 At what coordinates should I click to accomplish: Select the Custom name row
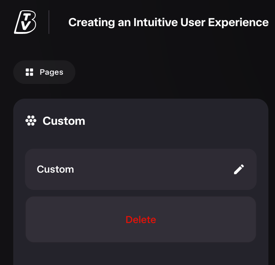[x=141, y=169]
